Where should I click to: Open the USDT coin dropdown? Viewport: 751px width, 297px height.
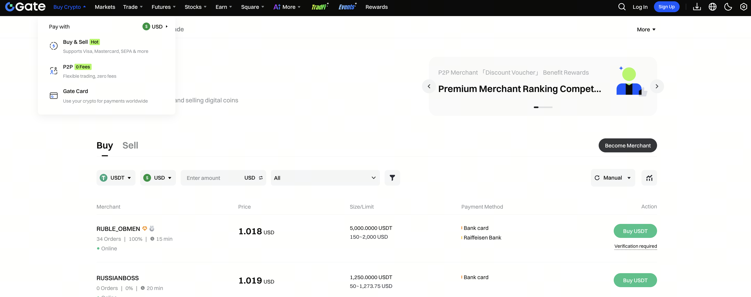[116, 178]
